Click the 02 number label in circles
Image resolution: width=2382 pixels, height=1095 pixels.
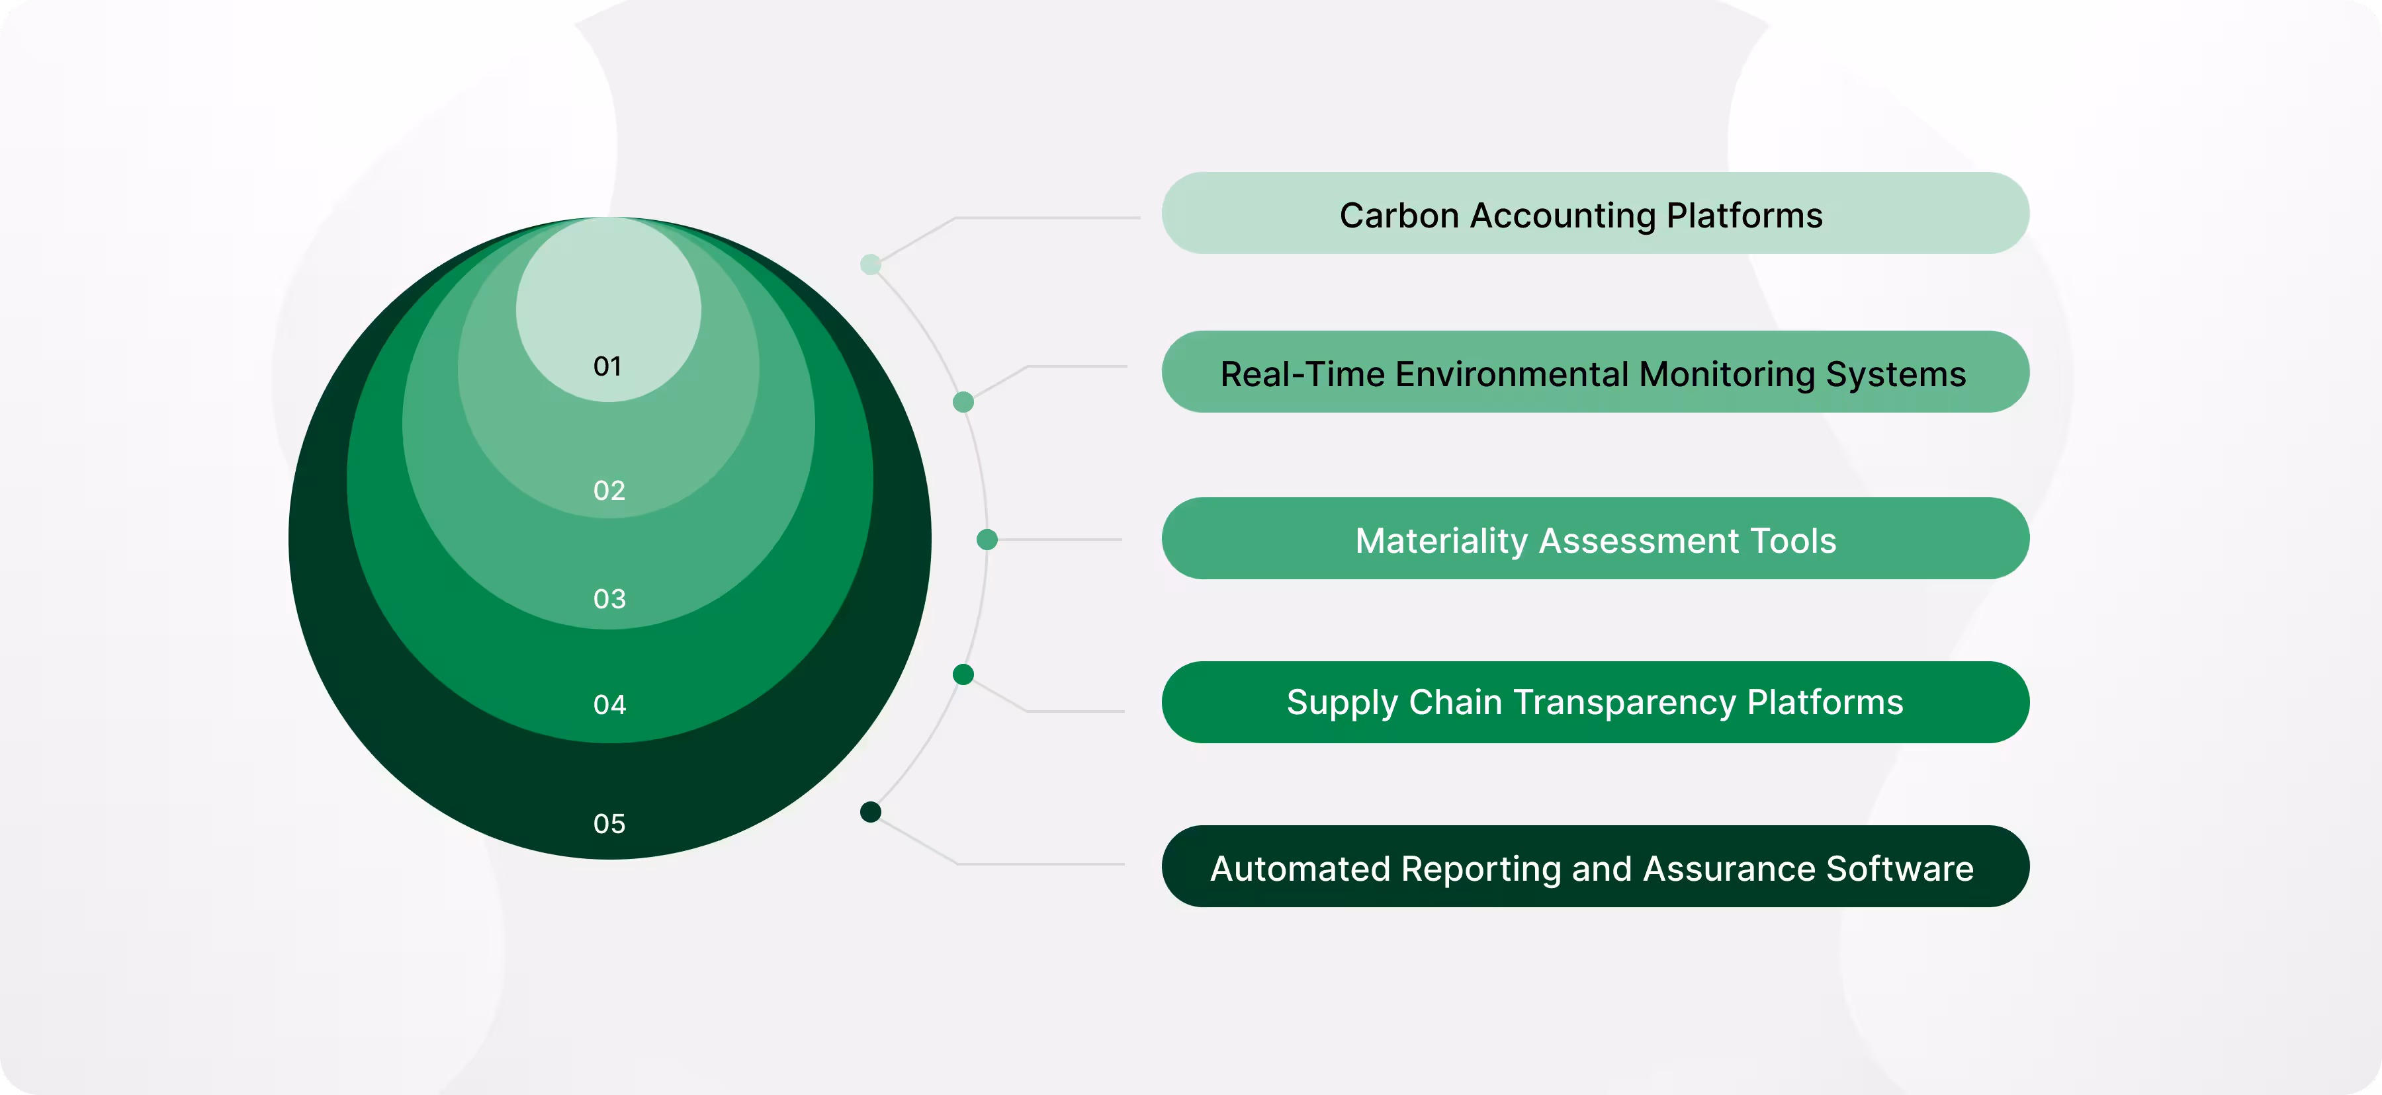coord(609,490)
